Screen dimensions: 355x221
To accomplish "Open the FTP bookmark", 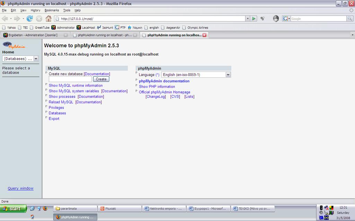I will coord(120,28).
